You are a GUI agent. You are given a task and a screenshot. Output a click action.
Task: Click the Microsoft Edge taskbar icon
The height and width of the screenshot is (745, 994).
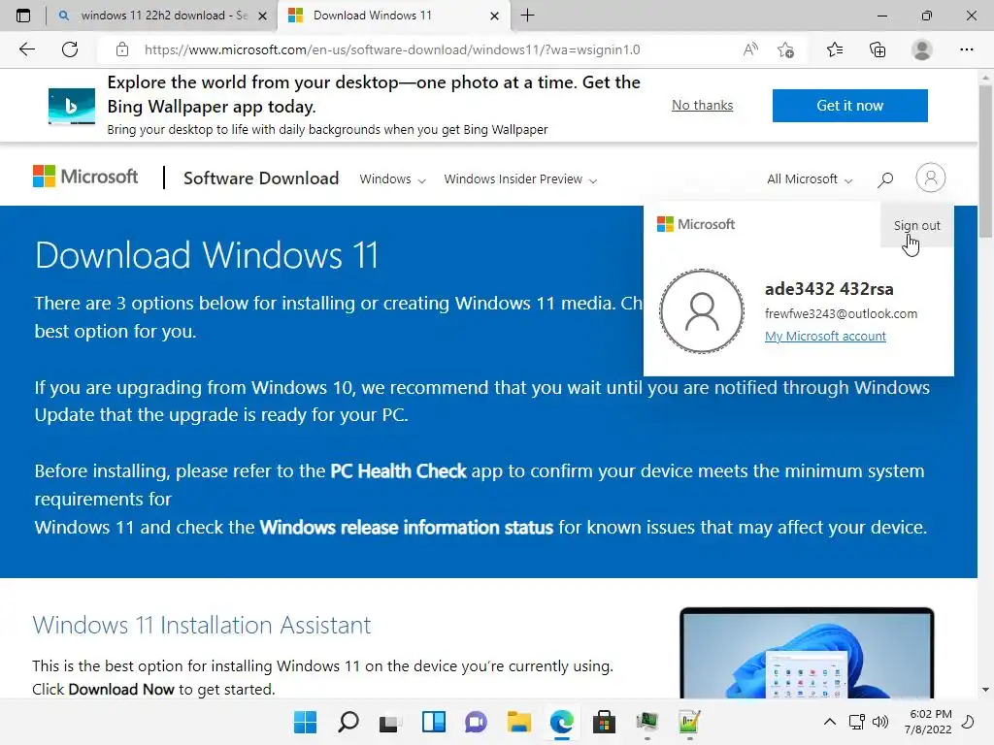(x=562, y=722)
